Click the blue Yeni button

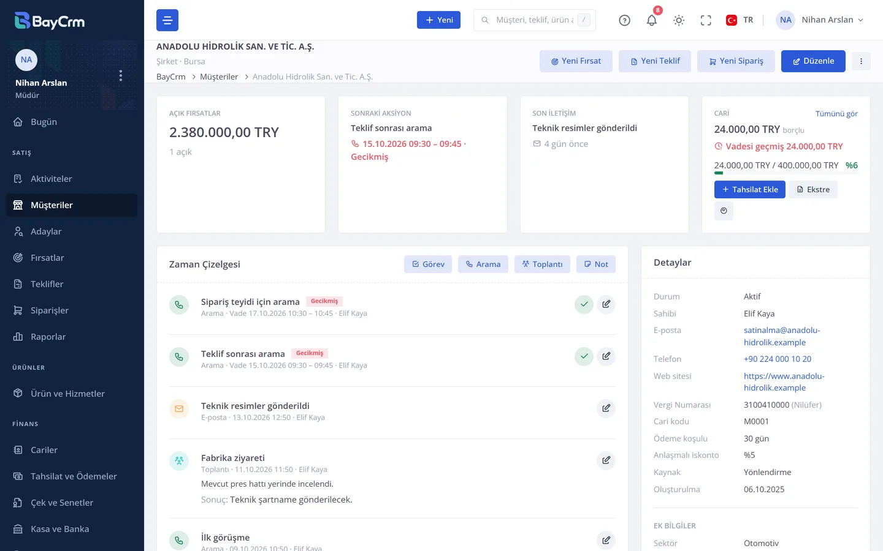438,20
